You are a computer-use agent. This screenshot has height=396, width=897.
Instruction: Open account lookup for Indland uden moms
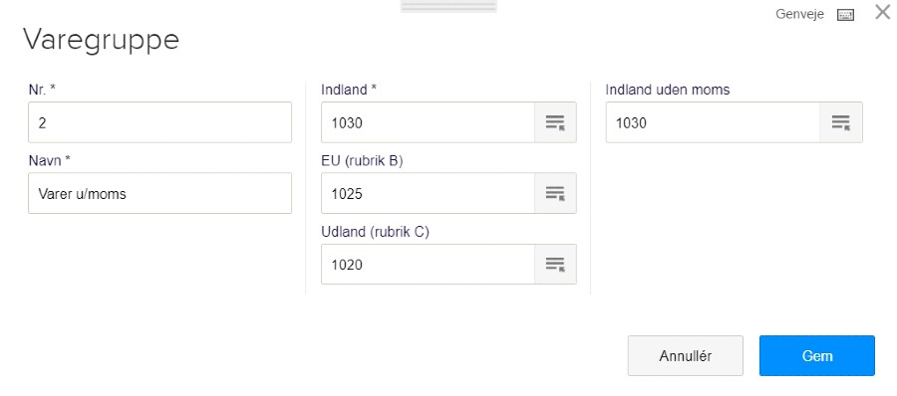pyautogui.click(x=840, y=122)
